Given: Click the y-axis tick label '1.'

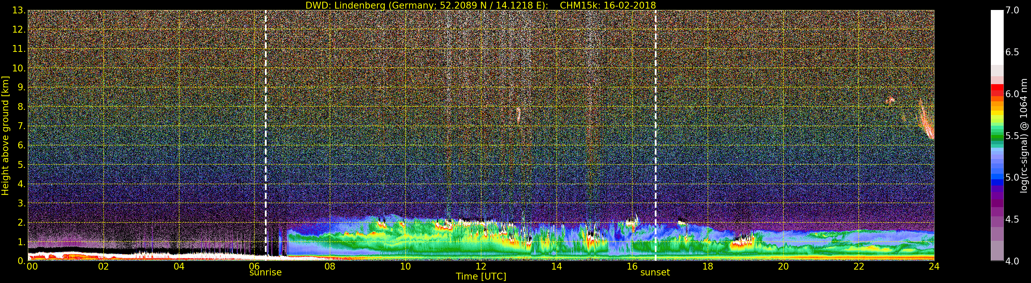Looking at the screenshot, I should click(21, 242).
